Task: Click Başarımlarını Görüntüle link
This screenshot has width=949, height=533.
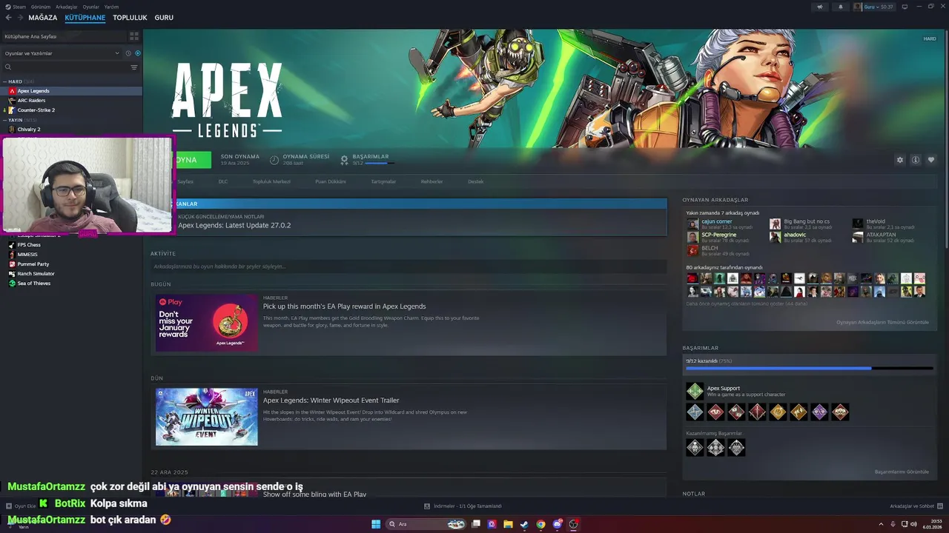Action: tap(902, 472)
